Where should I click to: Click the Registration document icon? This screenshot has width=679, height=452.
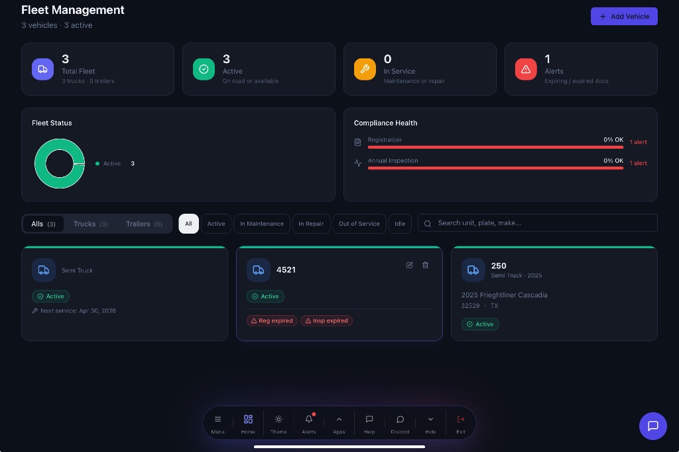coord(357,142)
